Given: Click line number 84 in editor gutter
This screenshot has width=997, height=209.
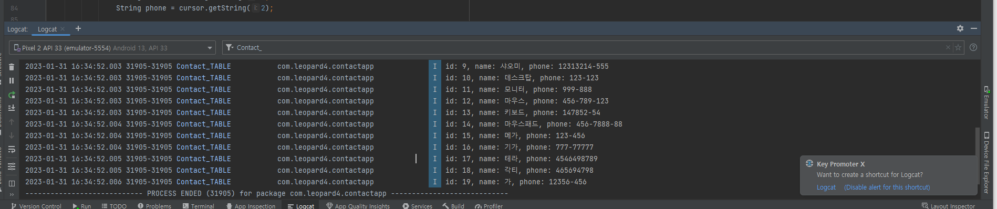Looking at the screenshot, I should pos(14,8).
